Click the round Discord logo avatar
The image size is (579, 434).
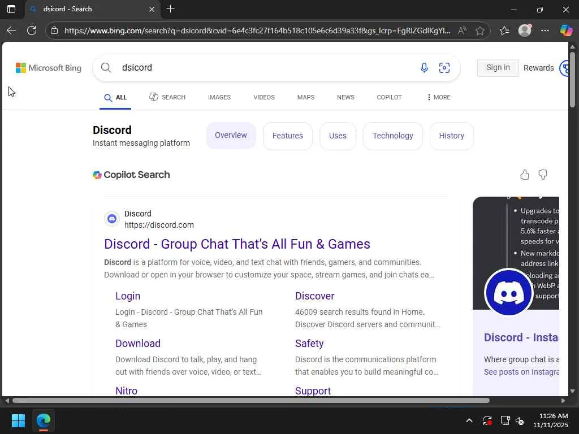(x=508, y=293)
